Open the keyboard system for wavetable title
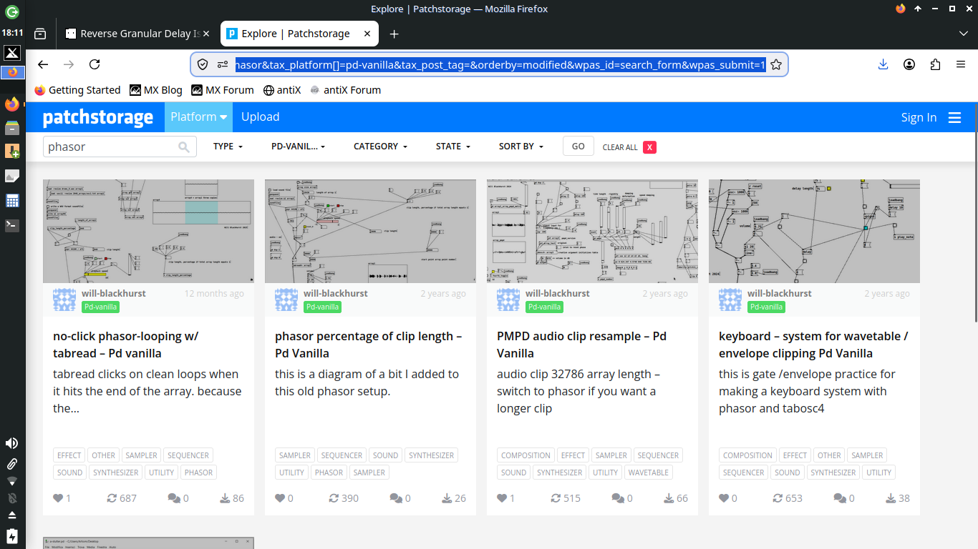Viewport: 978px width, 549px height. coord(813,345)
